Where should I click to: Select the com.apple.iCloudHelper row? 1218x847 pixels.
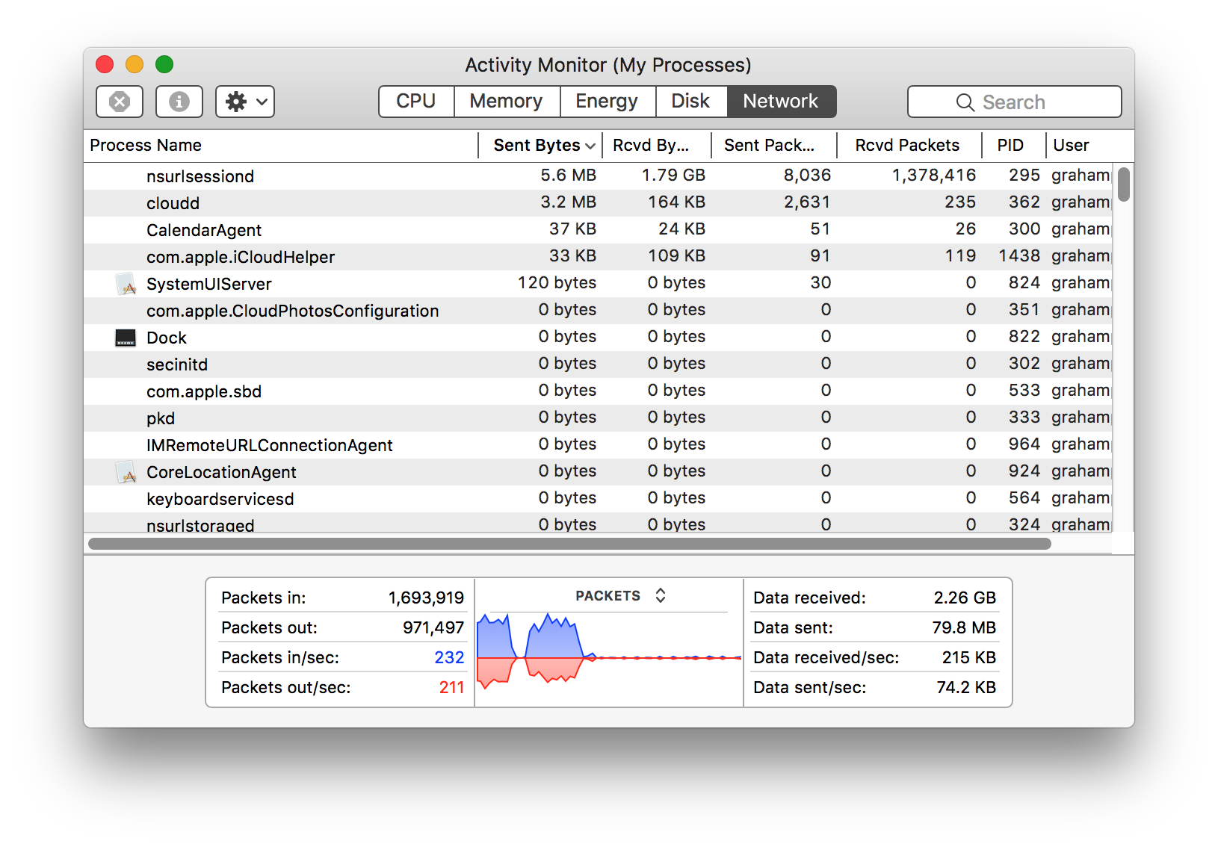[x=598, y=257]
